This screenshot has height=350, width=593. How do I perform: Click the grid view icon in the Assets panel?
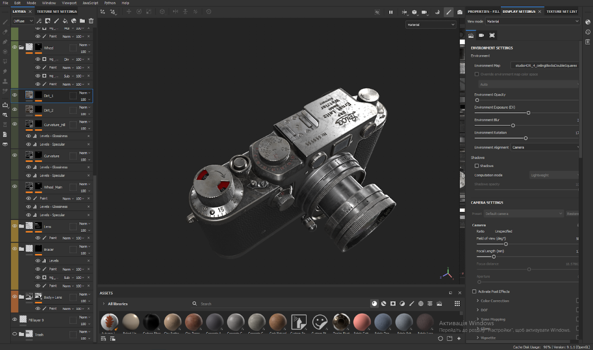pyautogui.click(x=457, y=304)
